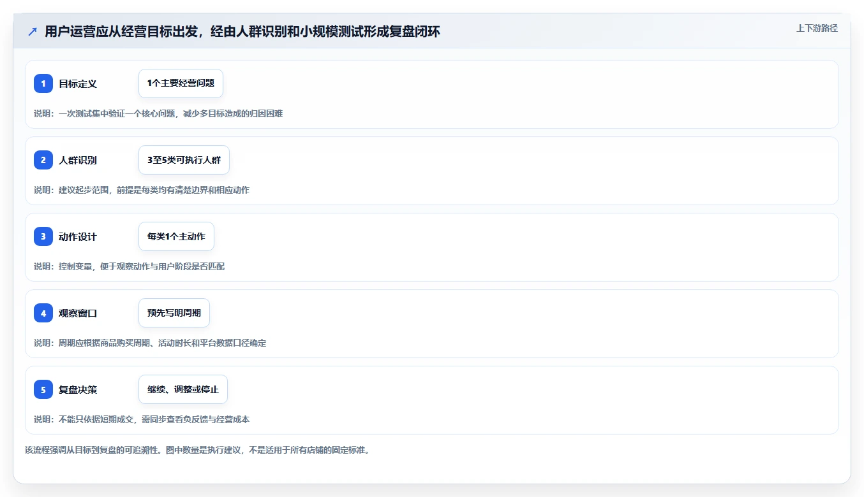The width and height of the screenshot is (864, 497).
Task: Click the footer text starting with 该流程强调
Action: coord(197,450)
